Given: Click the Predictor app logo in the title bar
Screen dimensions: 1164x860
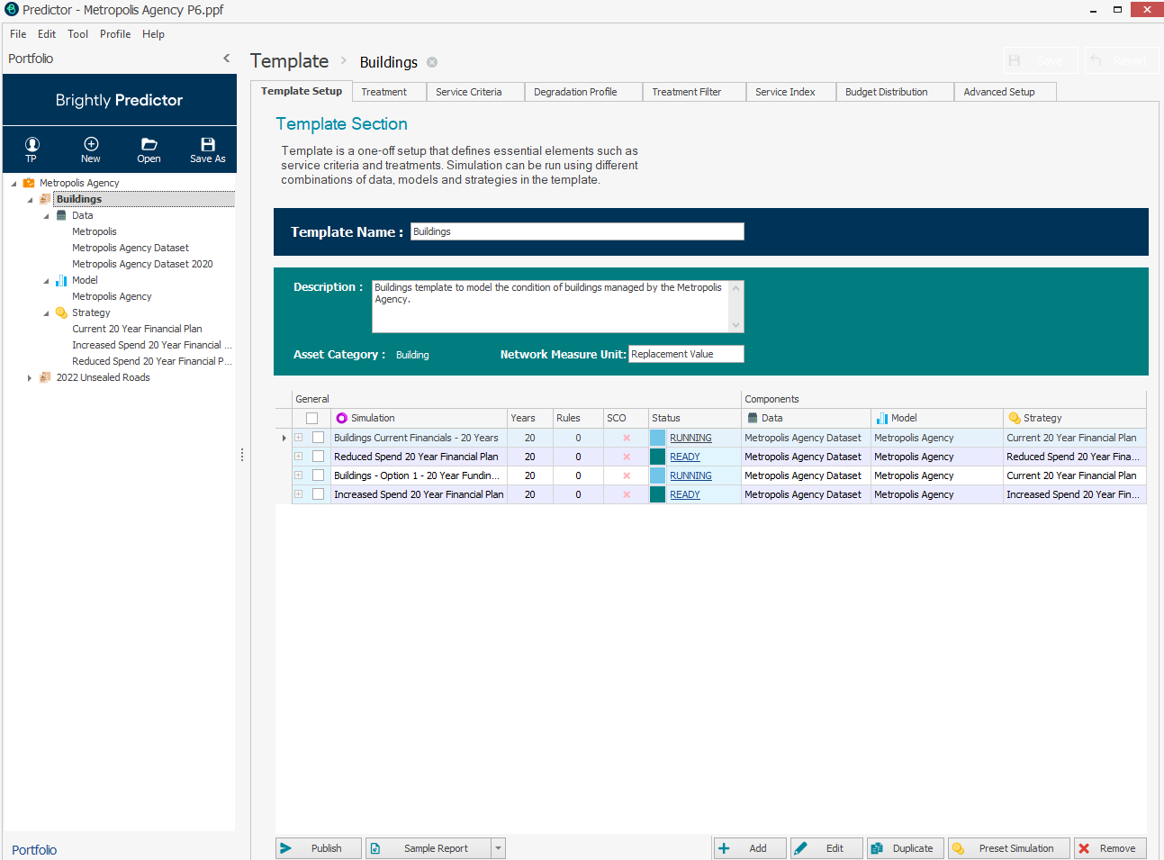Looking at the screenshot, I should coord(12,10).
